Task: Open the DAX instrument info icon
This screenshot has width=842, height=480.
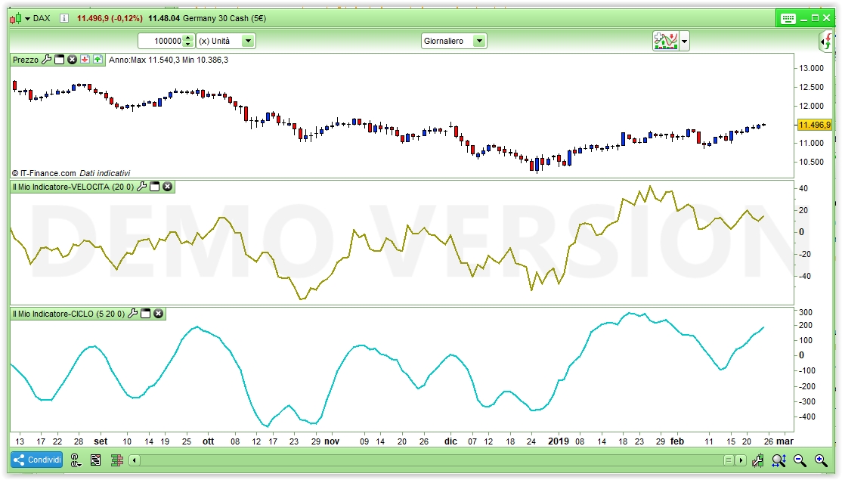Action: (64, 18)
